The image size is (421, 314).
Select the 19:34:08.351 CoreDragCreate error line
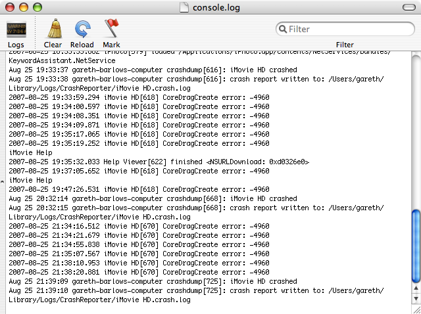click(x=139, y=116)
